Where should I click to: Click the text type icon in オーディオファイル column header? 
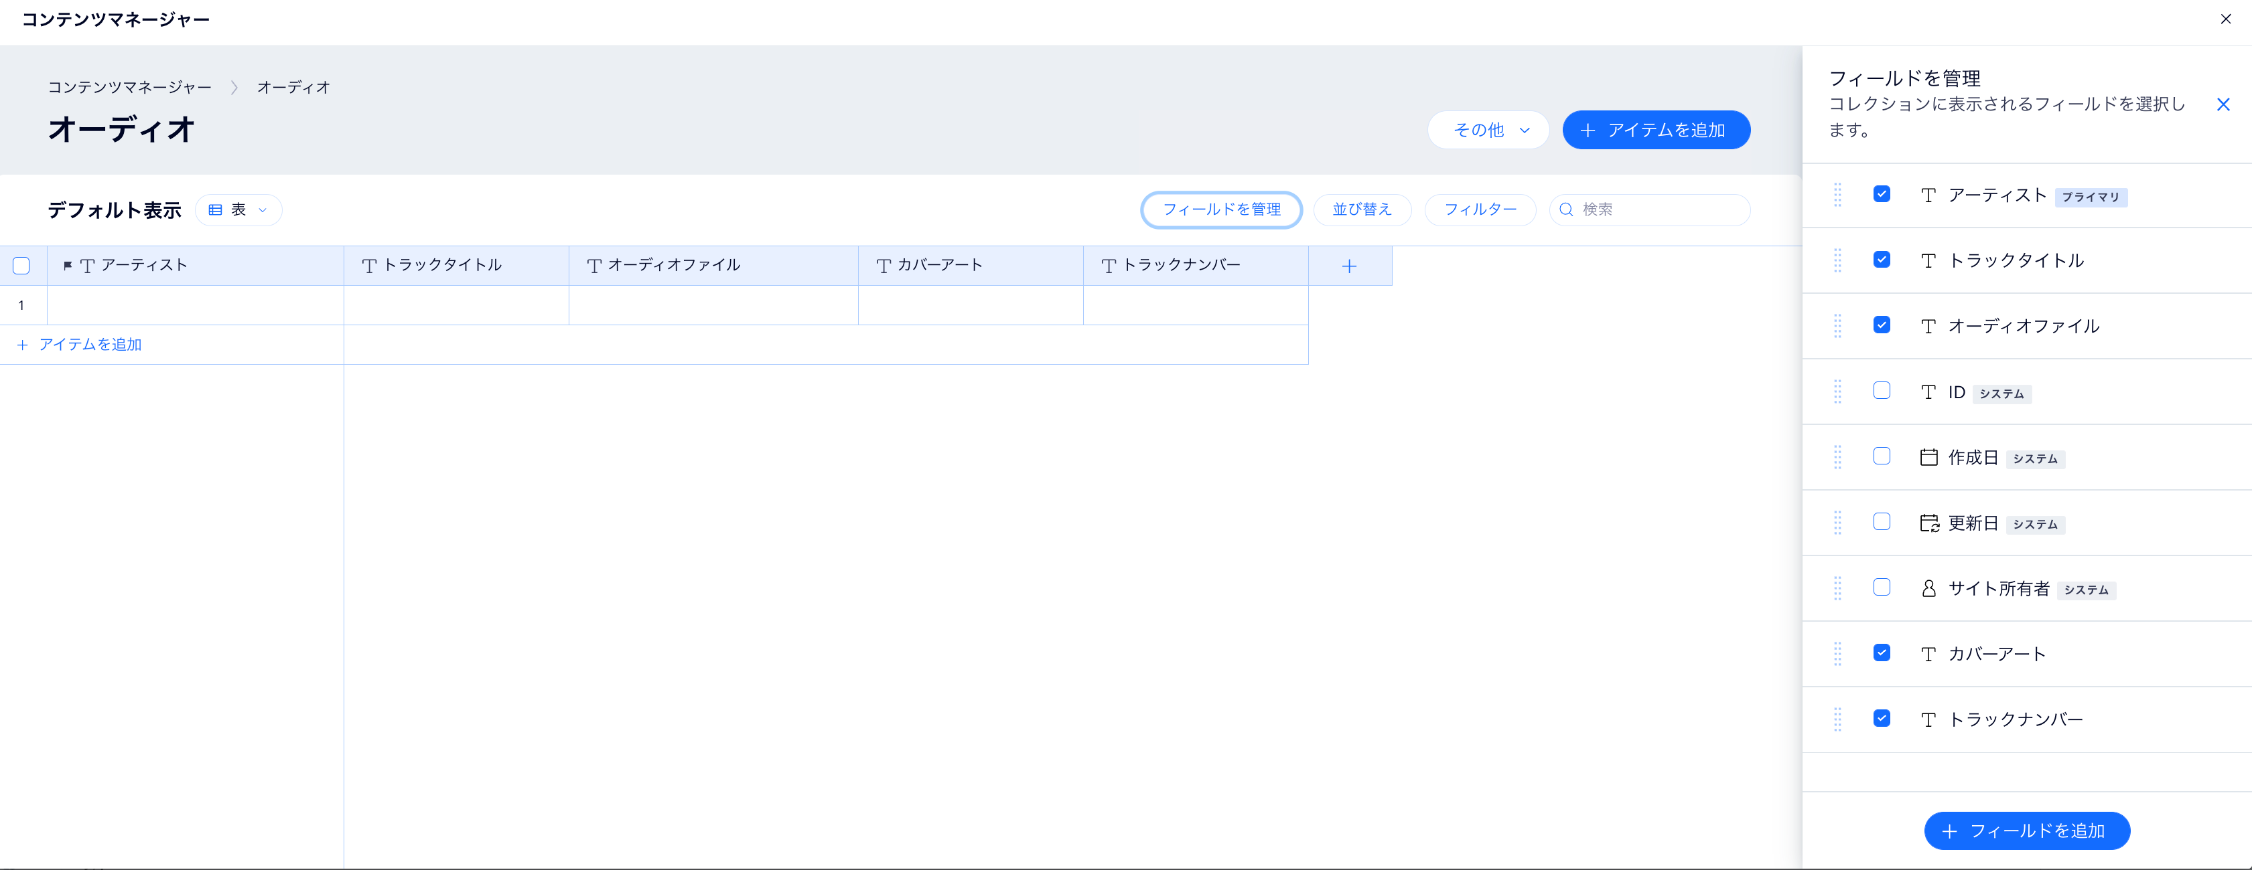(x=594, y=266)
